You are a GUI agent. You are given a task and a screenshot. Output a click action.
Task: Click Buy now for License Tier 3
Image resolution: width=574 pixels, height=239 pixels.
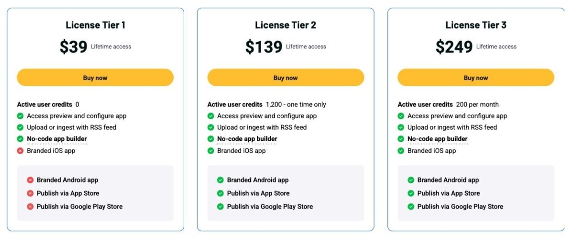click(476, 77)
